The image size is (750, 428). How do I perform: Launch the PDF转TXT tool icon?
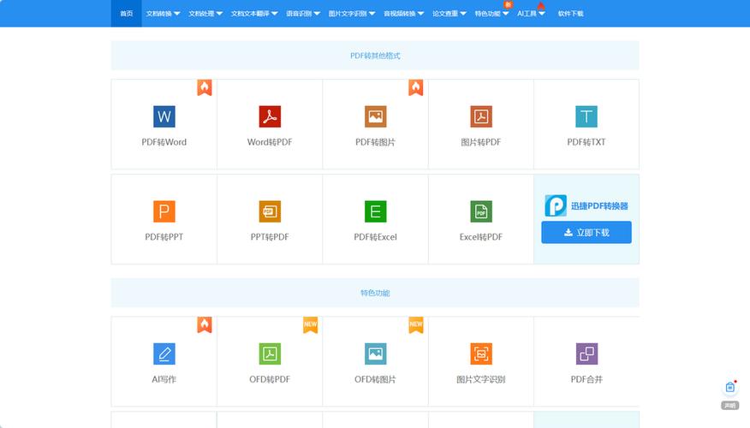[586, 116]
